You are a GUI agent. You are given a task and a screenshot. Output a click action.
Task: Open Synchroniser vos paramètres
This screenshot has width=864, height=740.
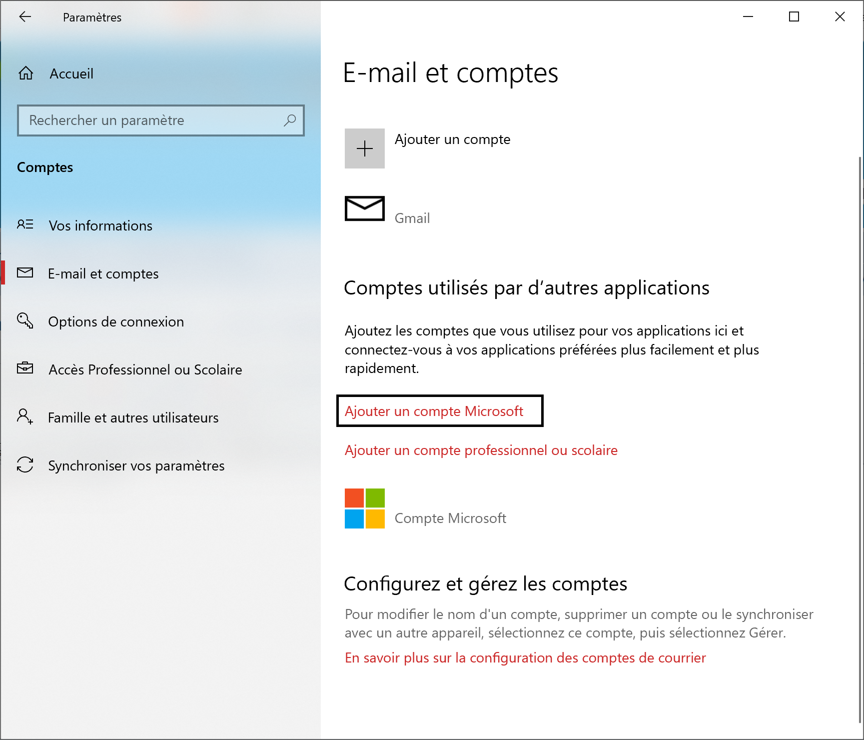(136, 465)
